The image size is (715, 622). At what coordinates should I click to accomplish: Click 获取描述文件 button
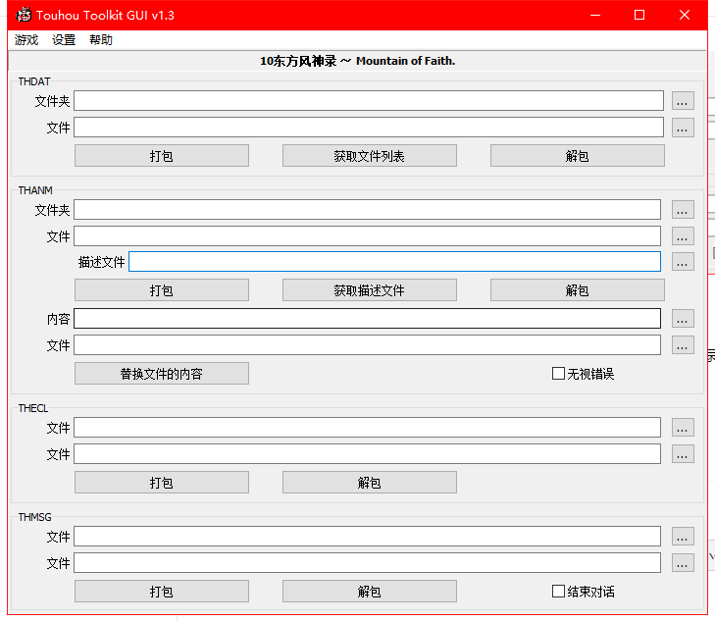coord(370,290)
